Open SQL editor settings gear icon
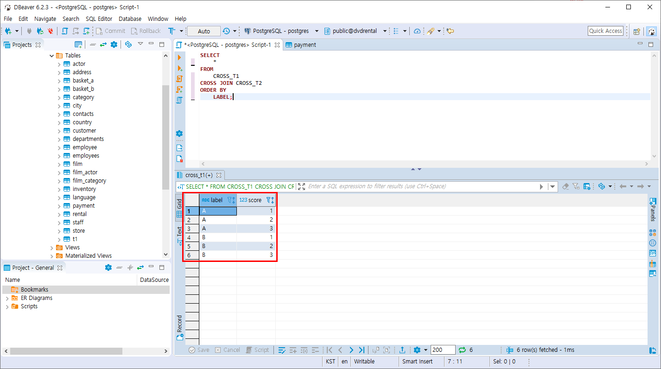Viewport: 661px width, 369px height. 179,134
